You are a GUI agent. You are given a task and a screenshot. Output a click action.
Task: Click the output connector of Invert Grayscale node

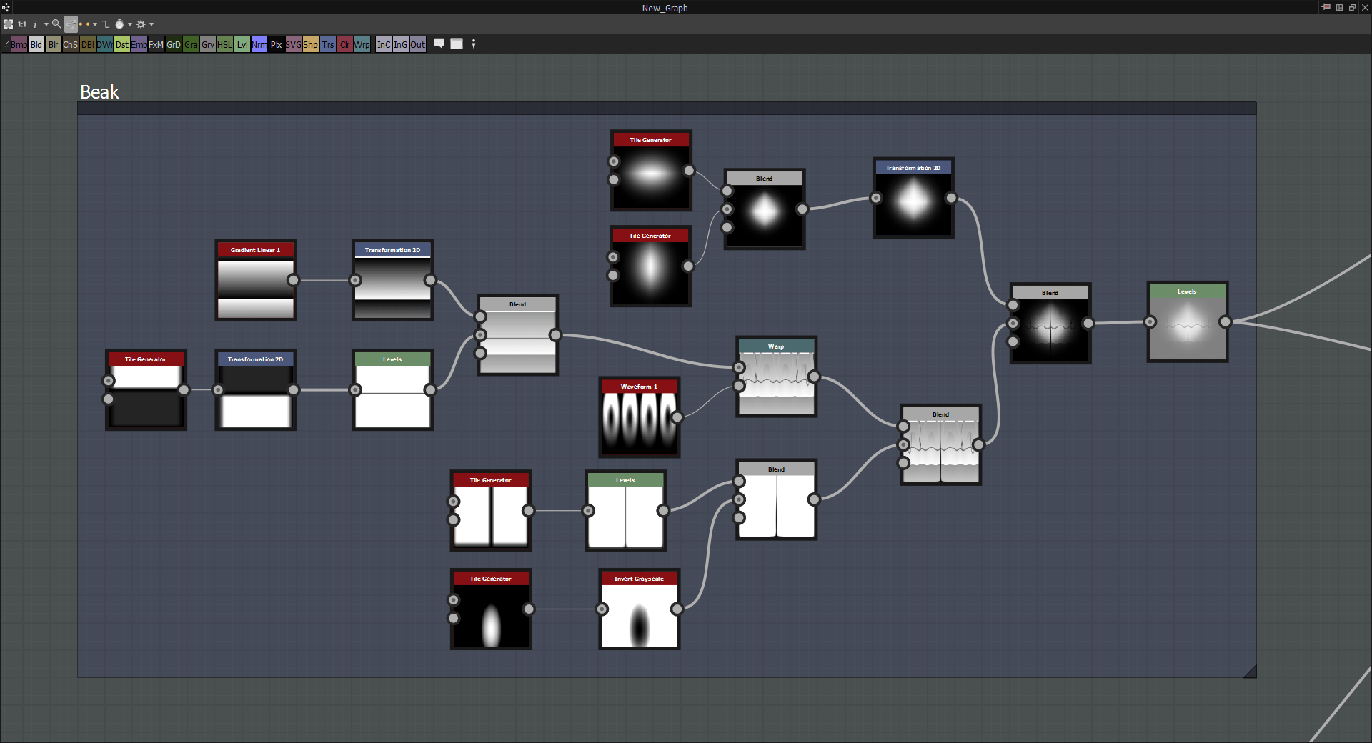[x=677, y=609]
